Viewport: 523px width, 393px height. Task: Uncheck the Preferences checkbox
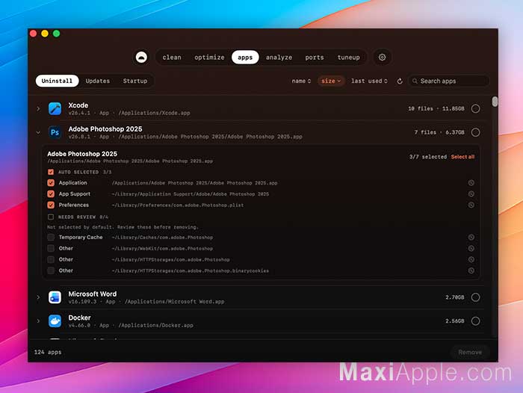51,205
